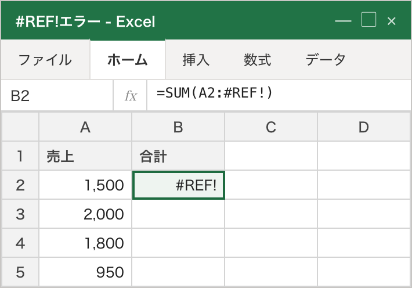Open the ファイル tab

coord(45,60)
